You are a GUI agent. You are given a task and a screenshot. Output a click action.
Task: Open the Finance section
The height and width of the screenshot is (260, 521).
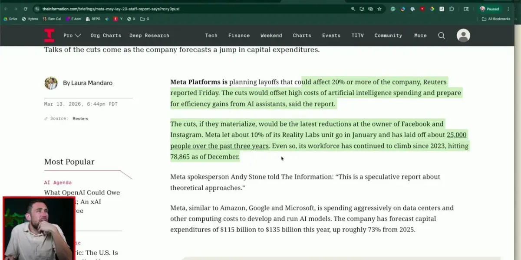click(239, 36)
